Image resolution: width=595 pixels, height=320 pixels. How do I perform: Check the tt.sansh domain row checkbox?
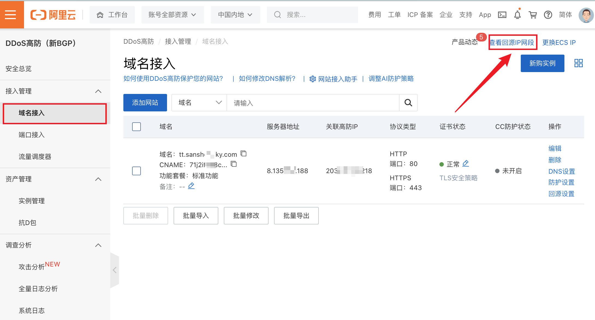tap(136, 171)
